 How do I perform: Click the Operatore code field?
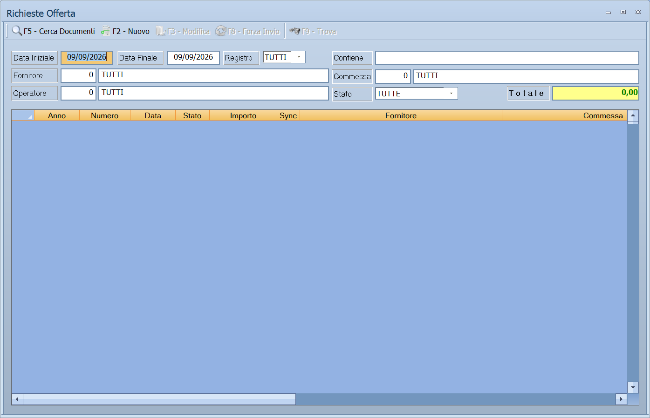[x=78, y=93]
